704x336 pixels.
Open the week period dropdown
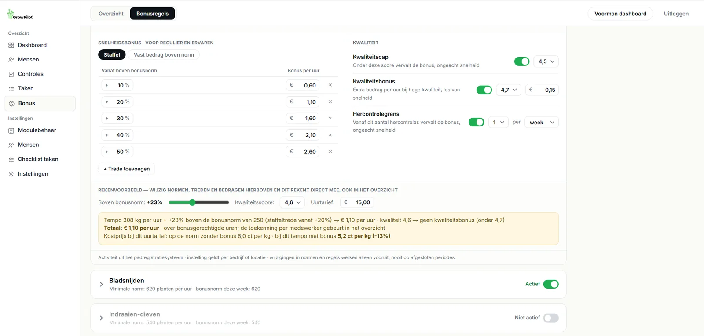pyautogui.click(x=542, y=122)
